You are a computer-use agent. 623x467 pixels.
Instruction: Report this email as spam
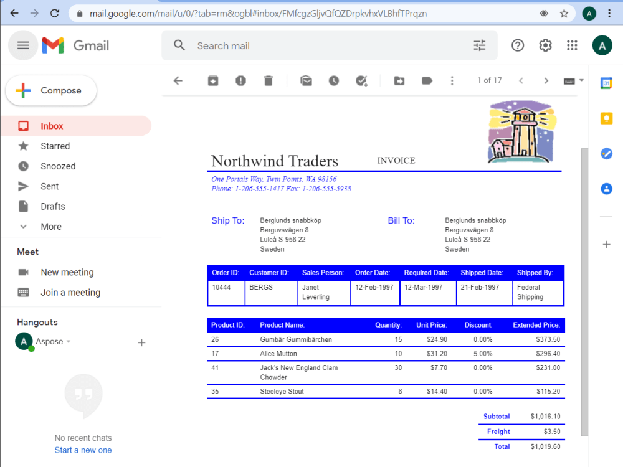[x=240, y=81]
